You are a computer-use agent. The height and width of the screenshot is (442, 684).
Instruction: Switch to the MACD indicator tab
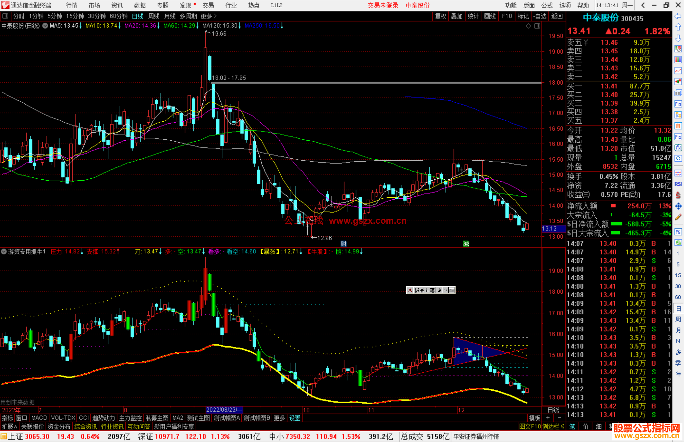[x=39, y=418]
